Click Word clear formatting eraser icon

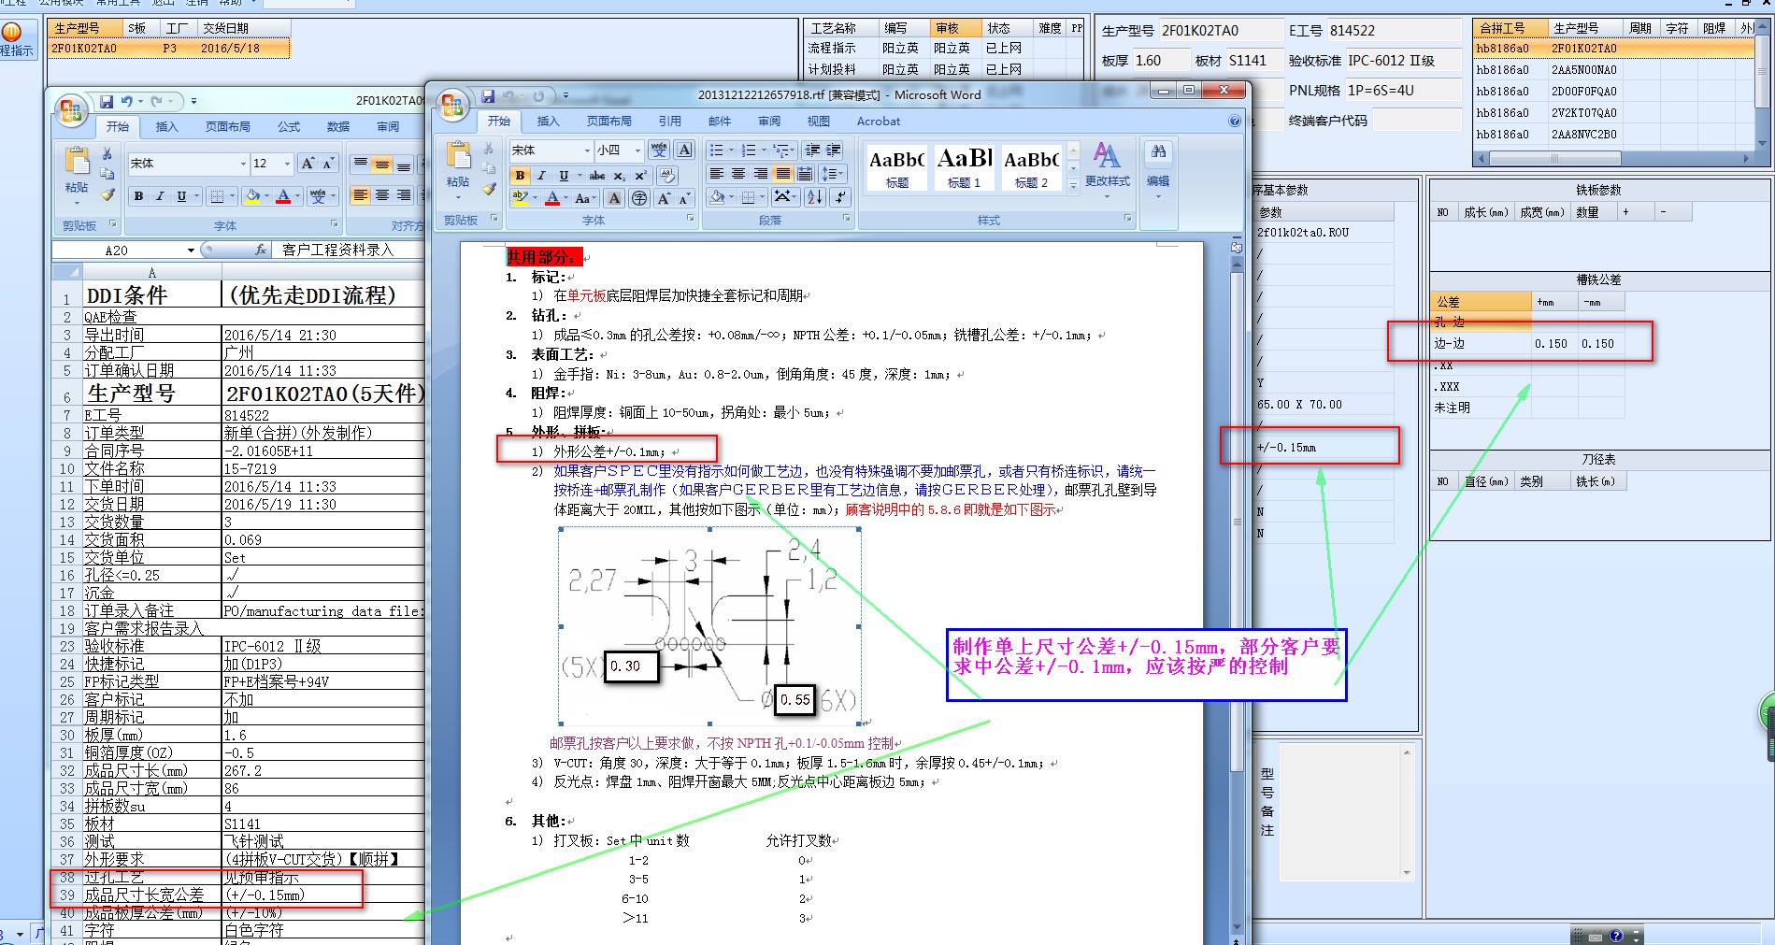(666, 175)
